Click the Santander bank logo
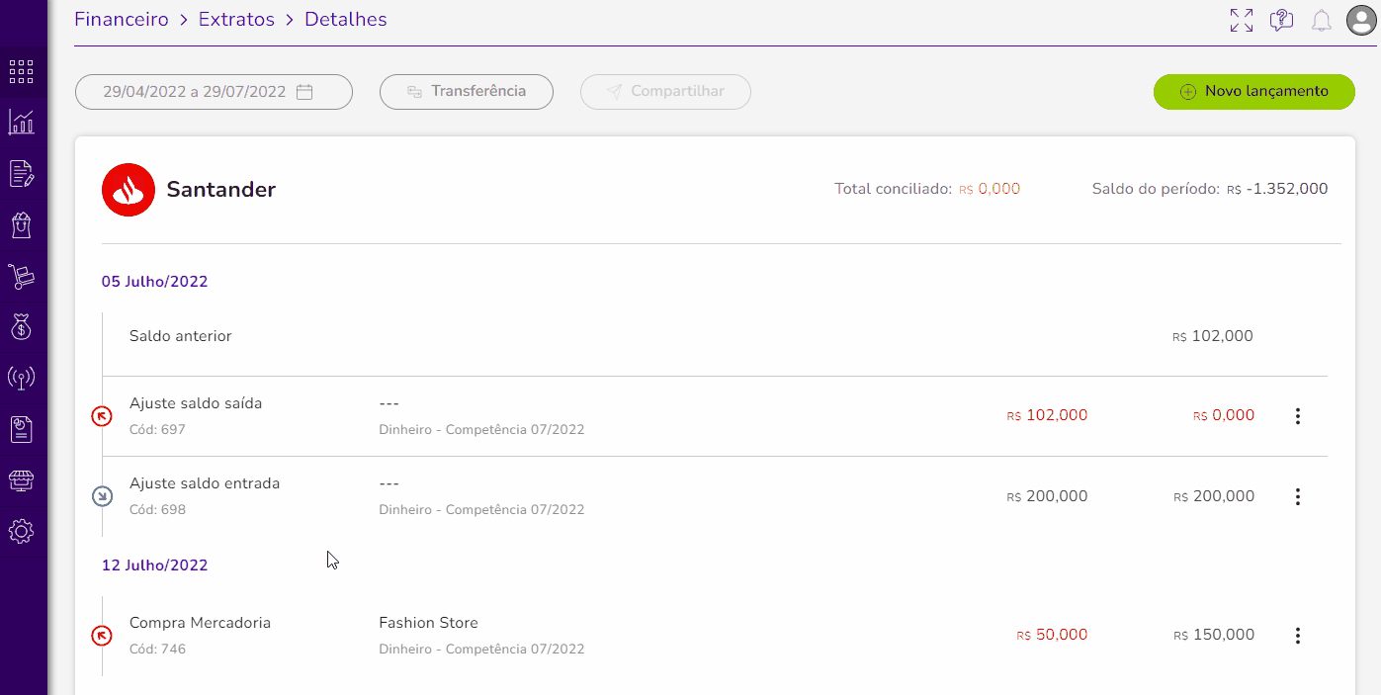This screenshot has width=1381, height=695. [129, 190]
